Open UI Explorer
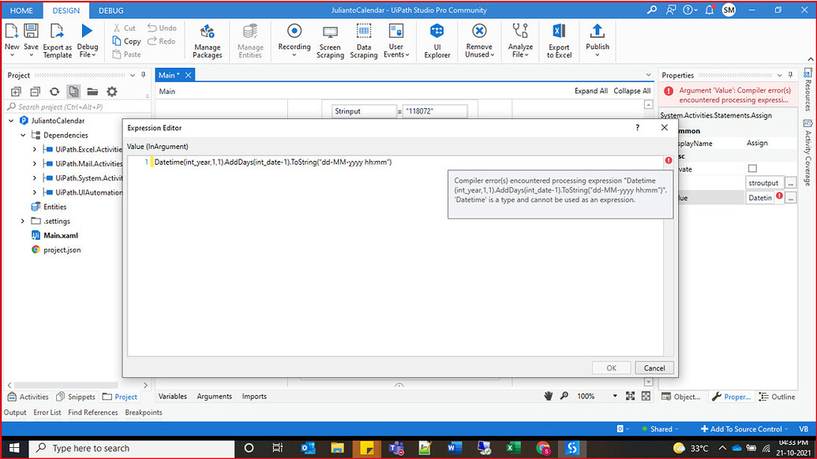 (437, 41)
